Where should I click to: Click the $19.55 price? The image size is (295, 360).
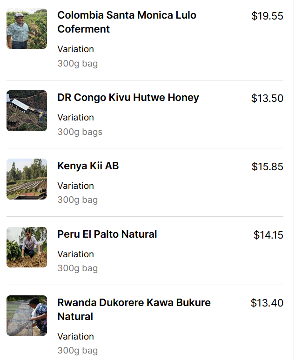(x=267, y=16)
